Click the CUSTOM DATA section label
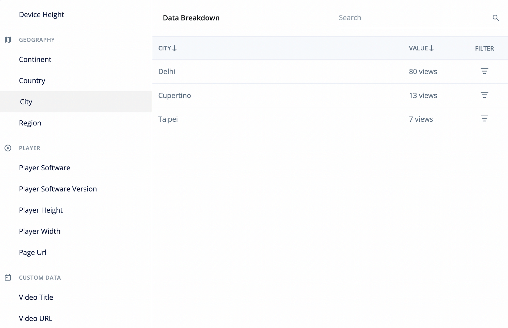Viewport: 508px width, 328px height. (x=40, y=278)
